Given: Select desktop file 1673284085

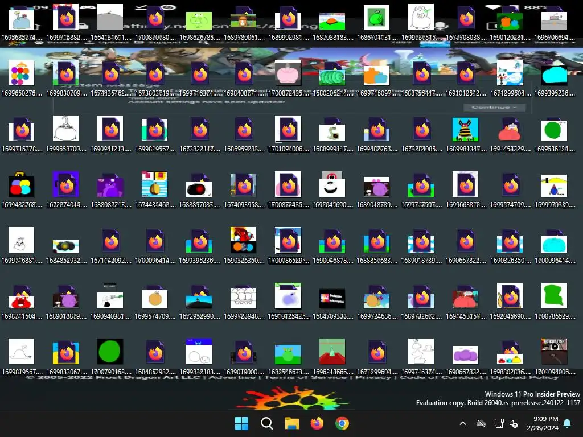Looking at the screenshot, I should click(x=422, y=134).
